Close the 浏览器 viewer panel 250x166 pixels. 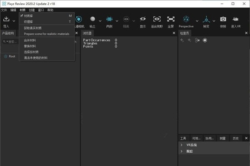click(174, 33)
